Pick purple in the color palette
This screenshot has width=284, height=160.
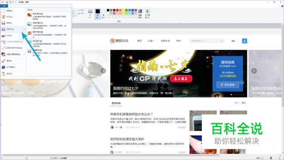(x=136, y=11)
